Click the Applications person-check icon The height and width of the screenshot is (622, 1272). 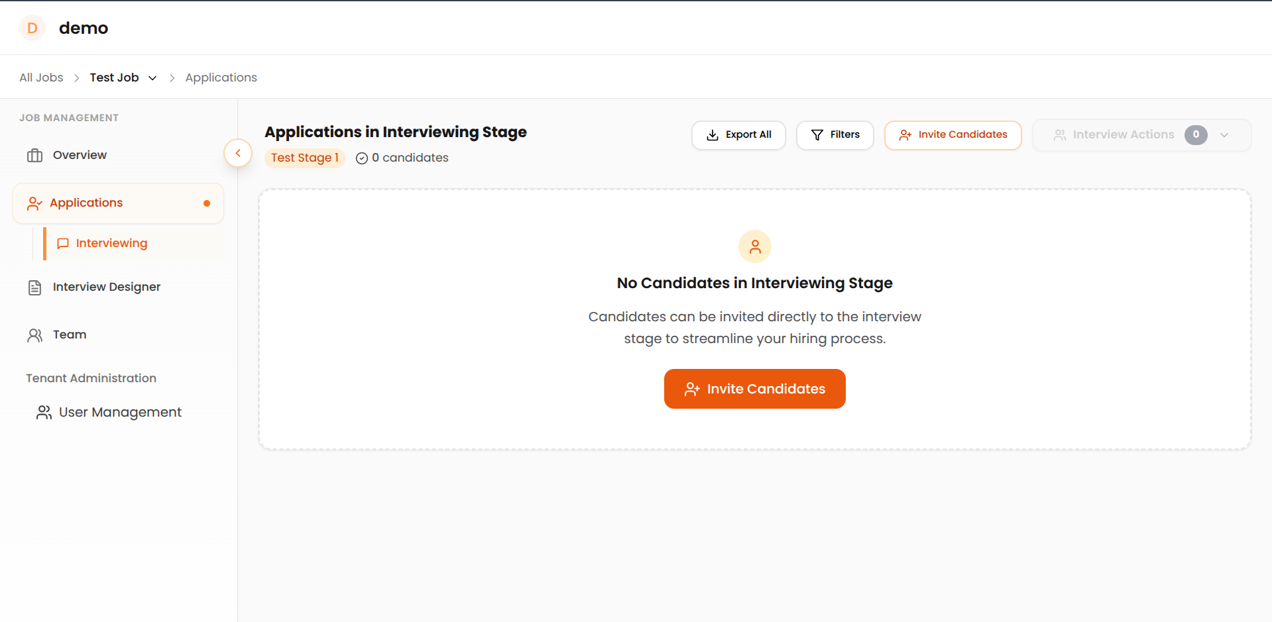34,203
